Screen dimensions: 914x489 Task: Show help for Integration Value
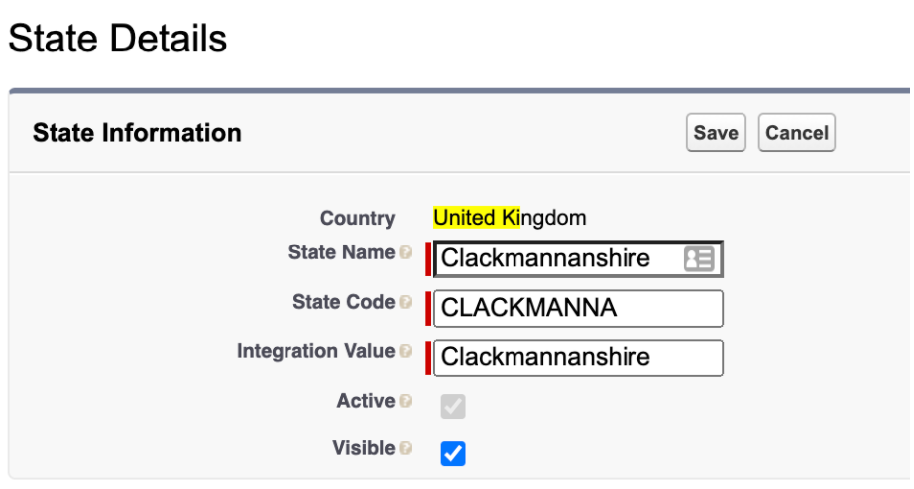click(406, 351)
